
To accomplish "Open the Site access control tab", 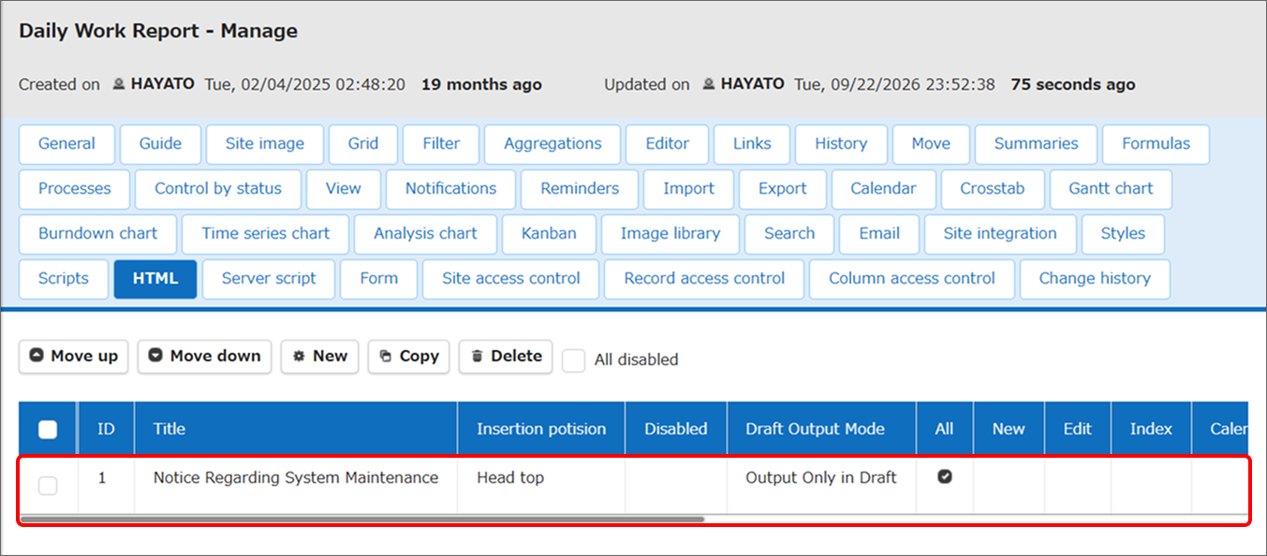I will [511, 279].
